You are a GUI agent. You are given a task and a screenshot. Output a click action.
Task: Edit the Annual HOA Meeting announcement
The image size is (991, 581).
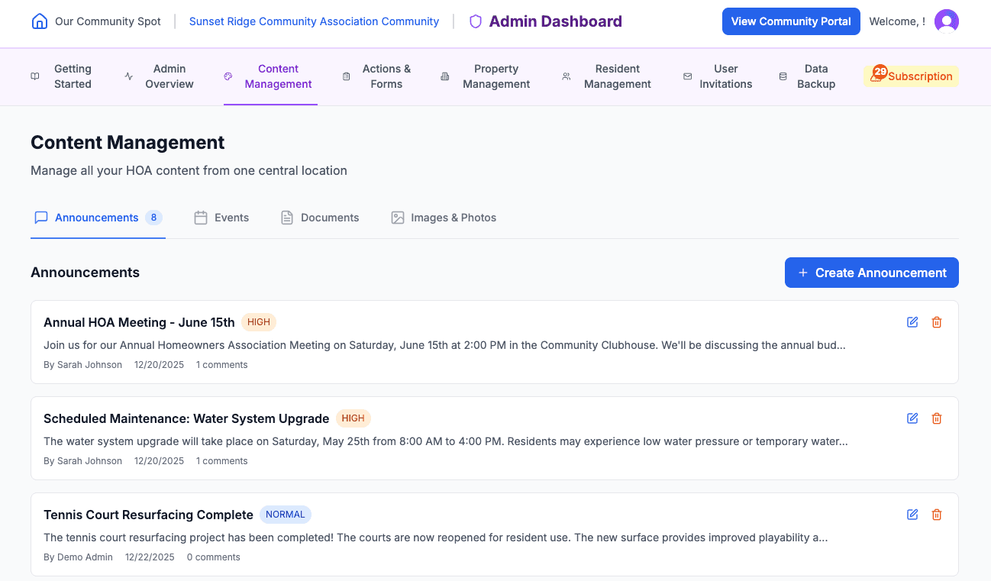[912, 321]
